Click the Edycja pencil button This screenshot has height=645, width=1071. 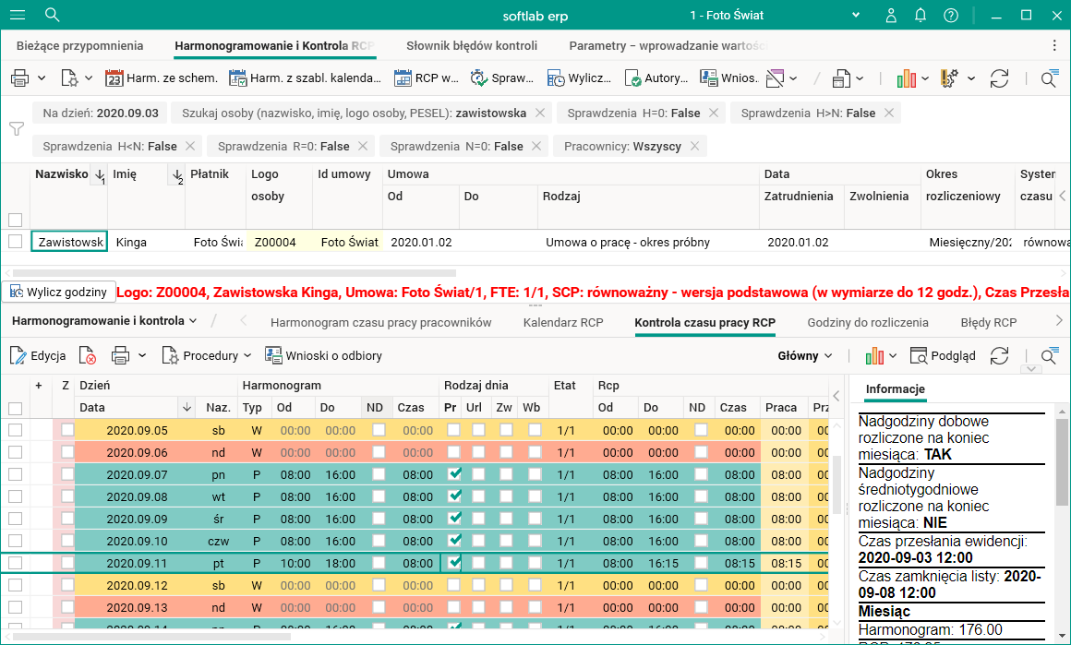pyautogui.click(x=38, y=355)
